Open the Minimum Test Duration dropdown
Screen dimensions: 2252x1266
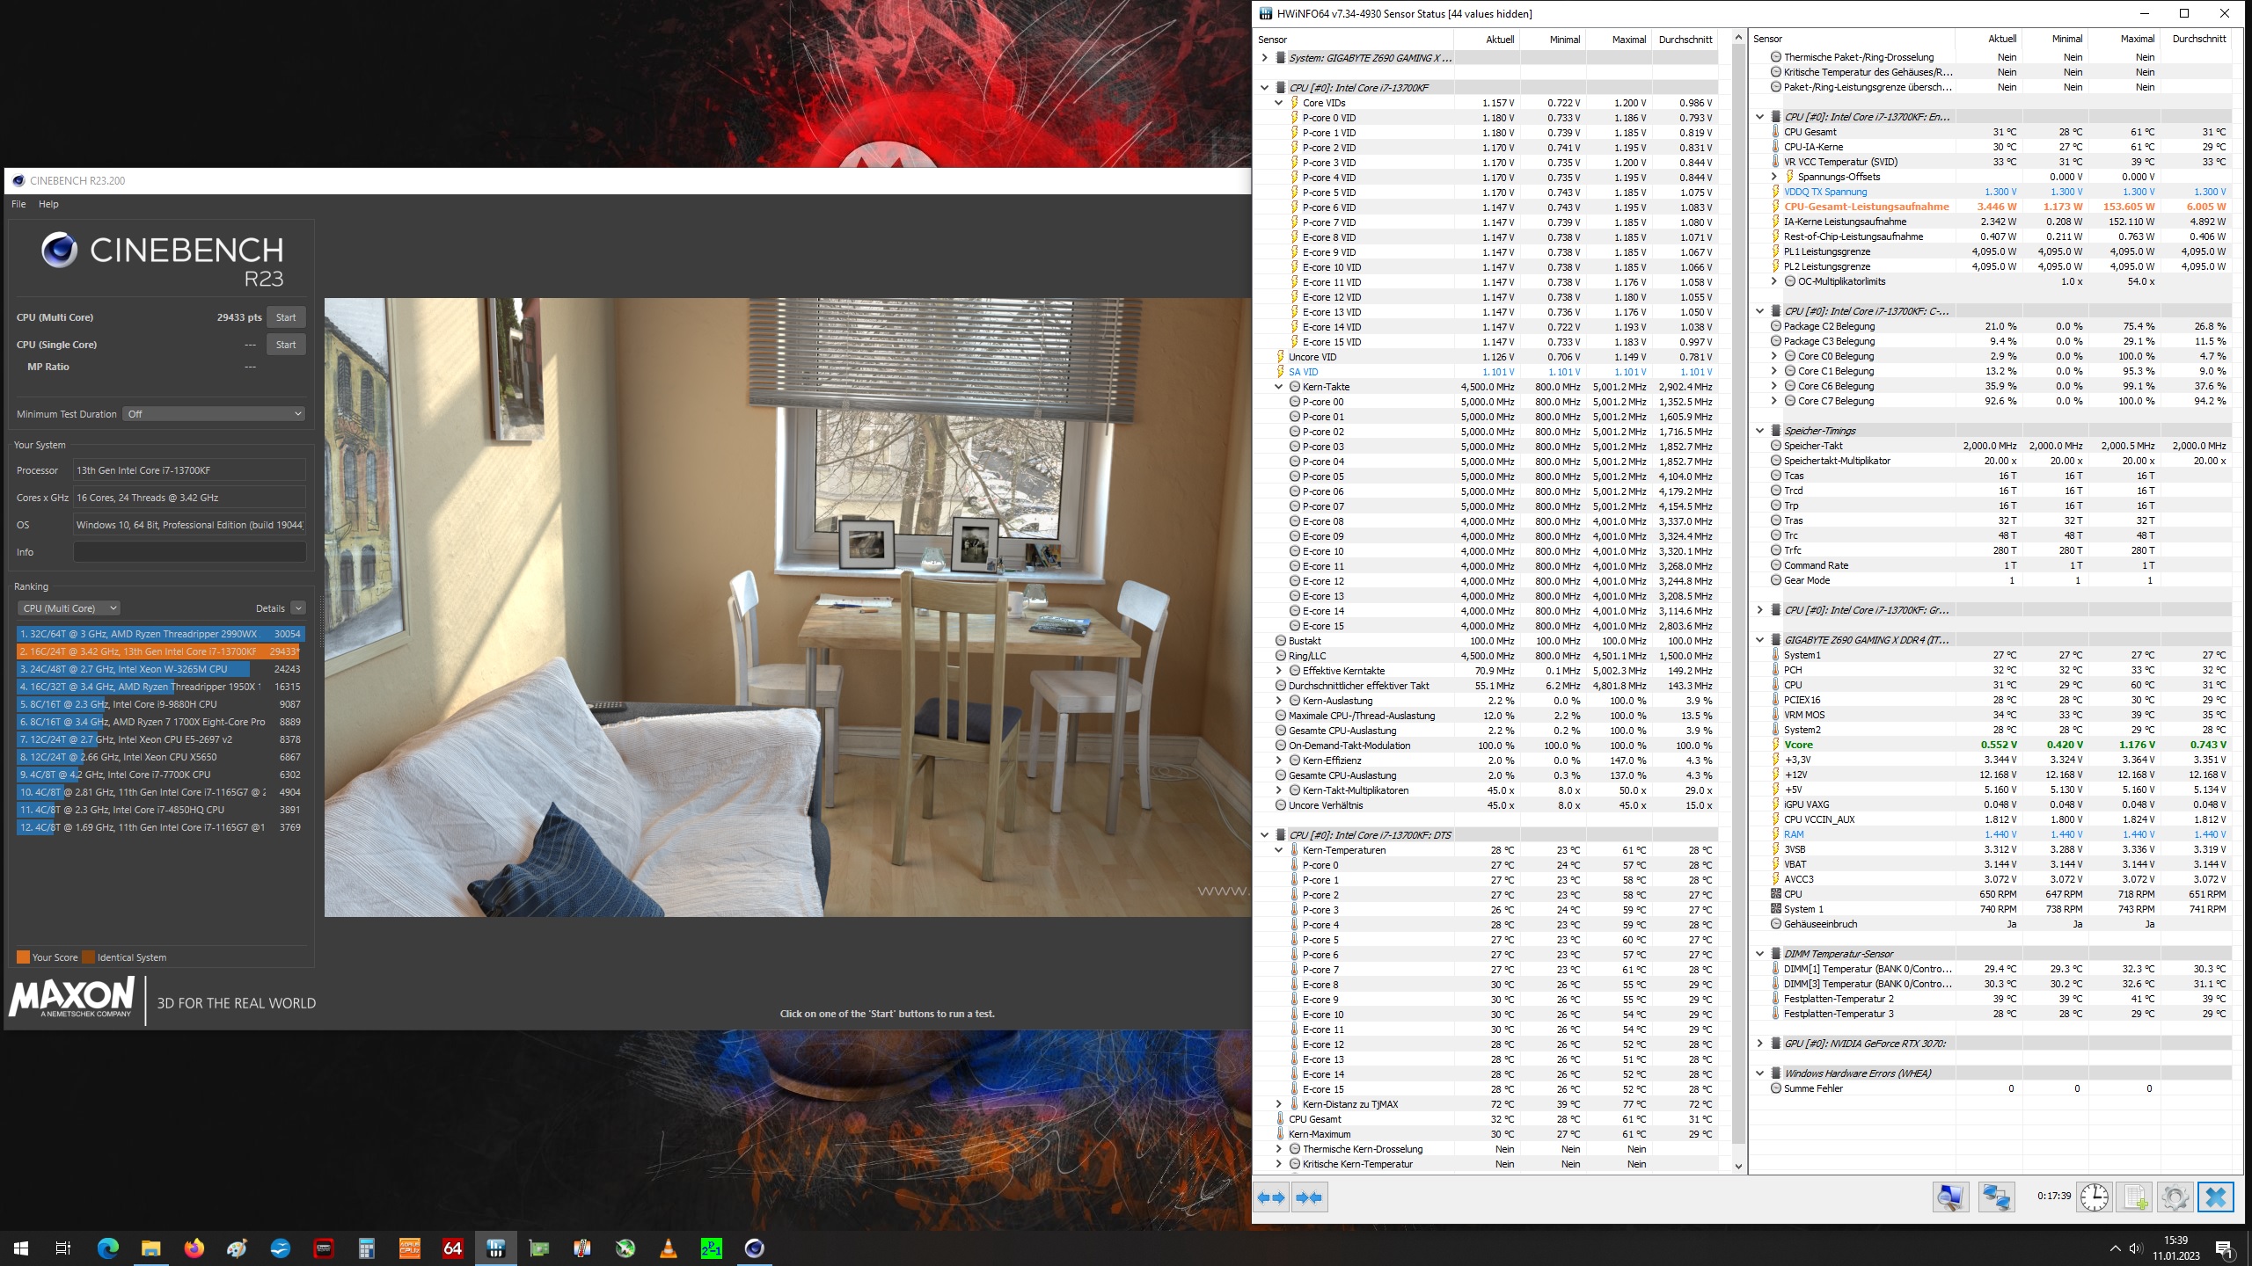point(213,413)
